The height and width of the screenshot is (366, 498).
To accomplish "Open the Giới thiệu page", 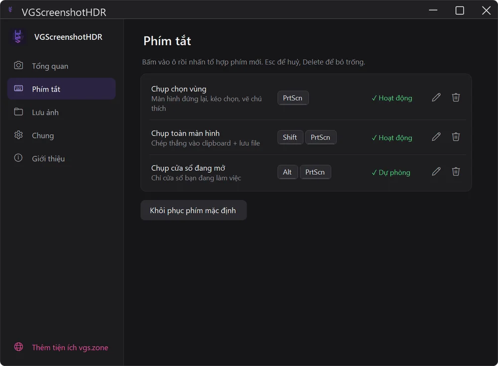I will click(61, 158).
